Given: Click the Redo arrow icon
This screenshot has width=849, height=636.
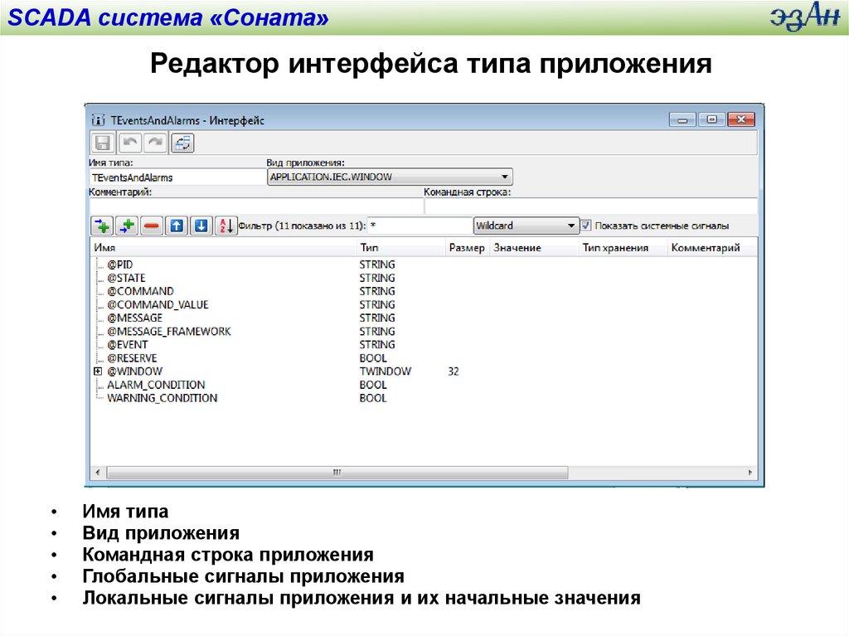Looking at the screenshot, I should [x=155, y=143].
